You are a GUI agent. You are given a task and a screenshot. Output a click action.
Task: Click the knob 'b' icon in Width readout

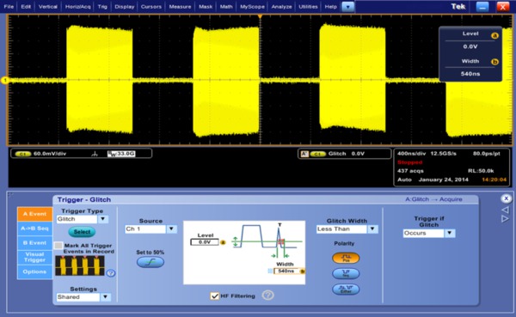click(x=494, y=62)
